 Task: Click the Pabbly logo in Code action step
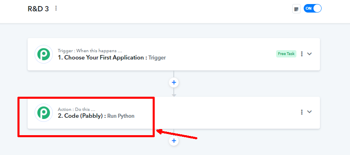pyautogui.click(x=43, y=113)
